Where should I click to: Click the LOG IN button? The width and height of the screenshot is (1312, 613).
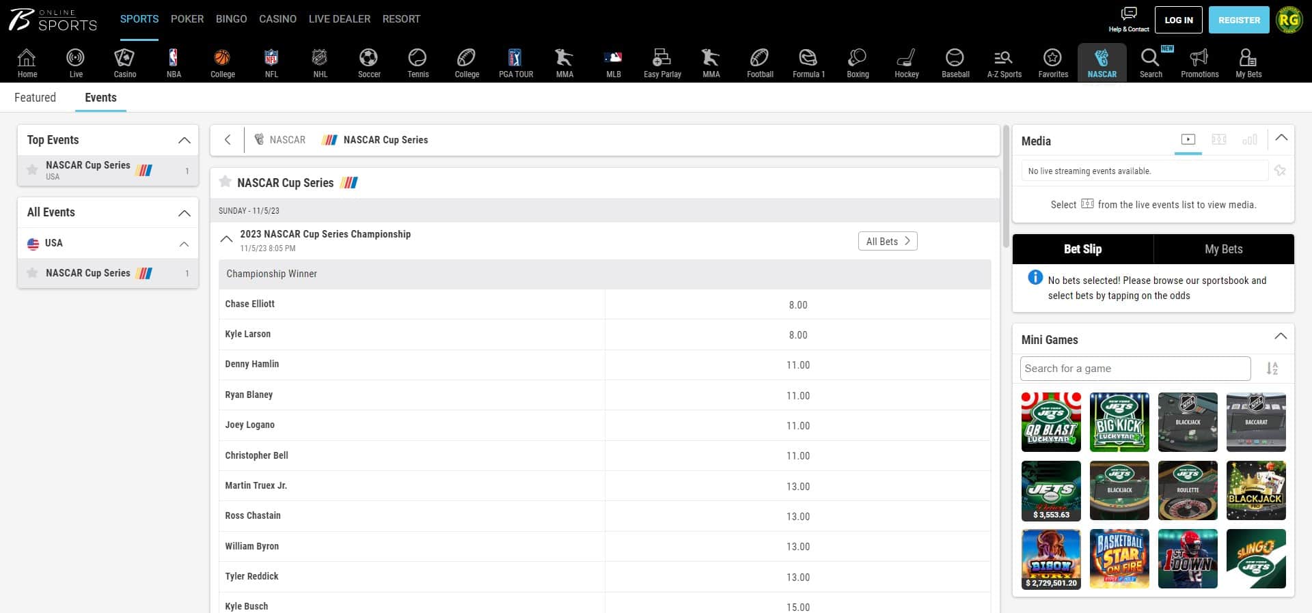[1179, 20]
